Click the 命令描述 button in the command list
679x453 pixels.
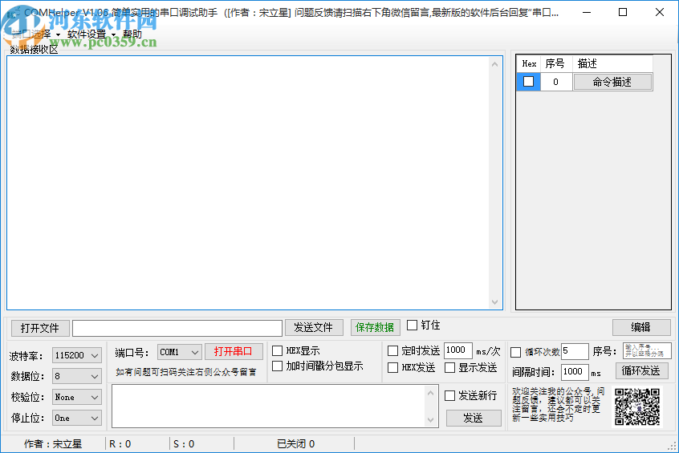click(x=612, y=82)
